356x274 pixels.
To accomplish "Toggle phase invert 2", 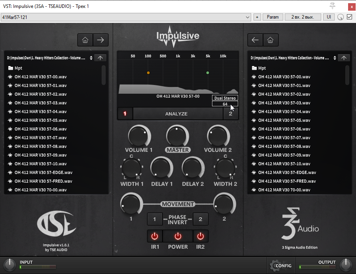I will click(x=200, y=219).
